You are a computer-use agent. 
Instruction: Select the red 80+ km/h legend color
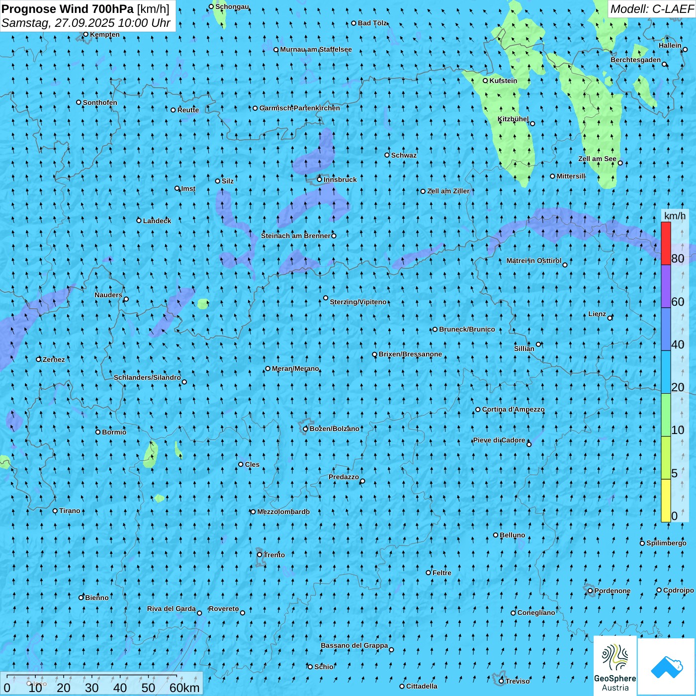click(x=666, y=243)
